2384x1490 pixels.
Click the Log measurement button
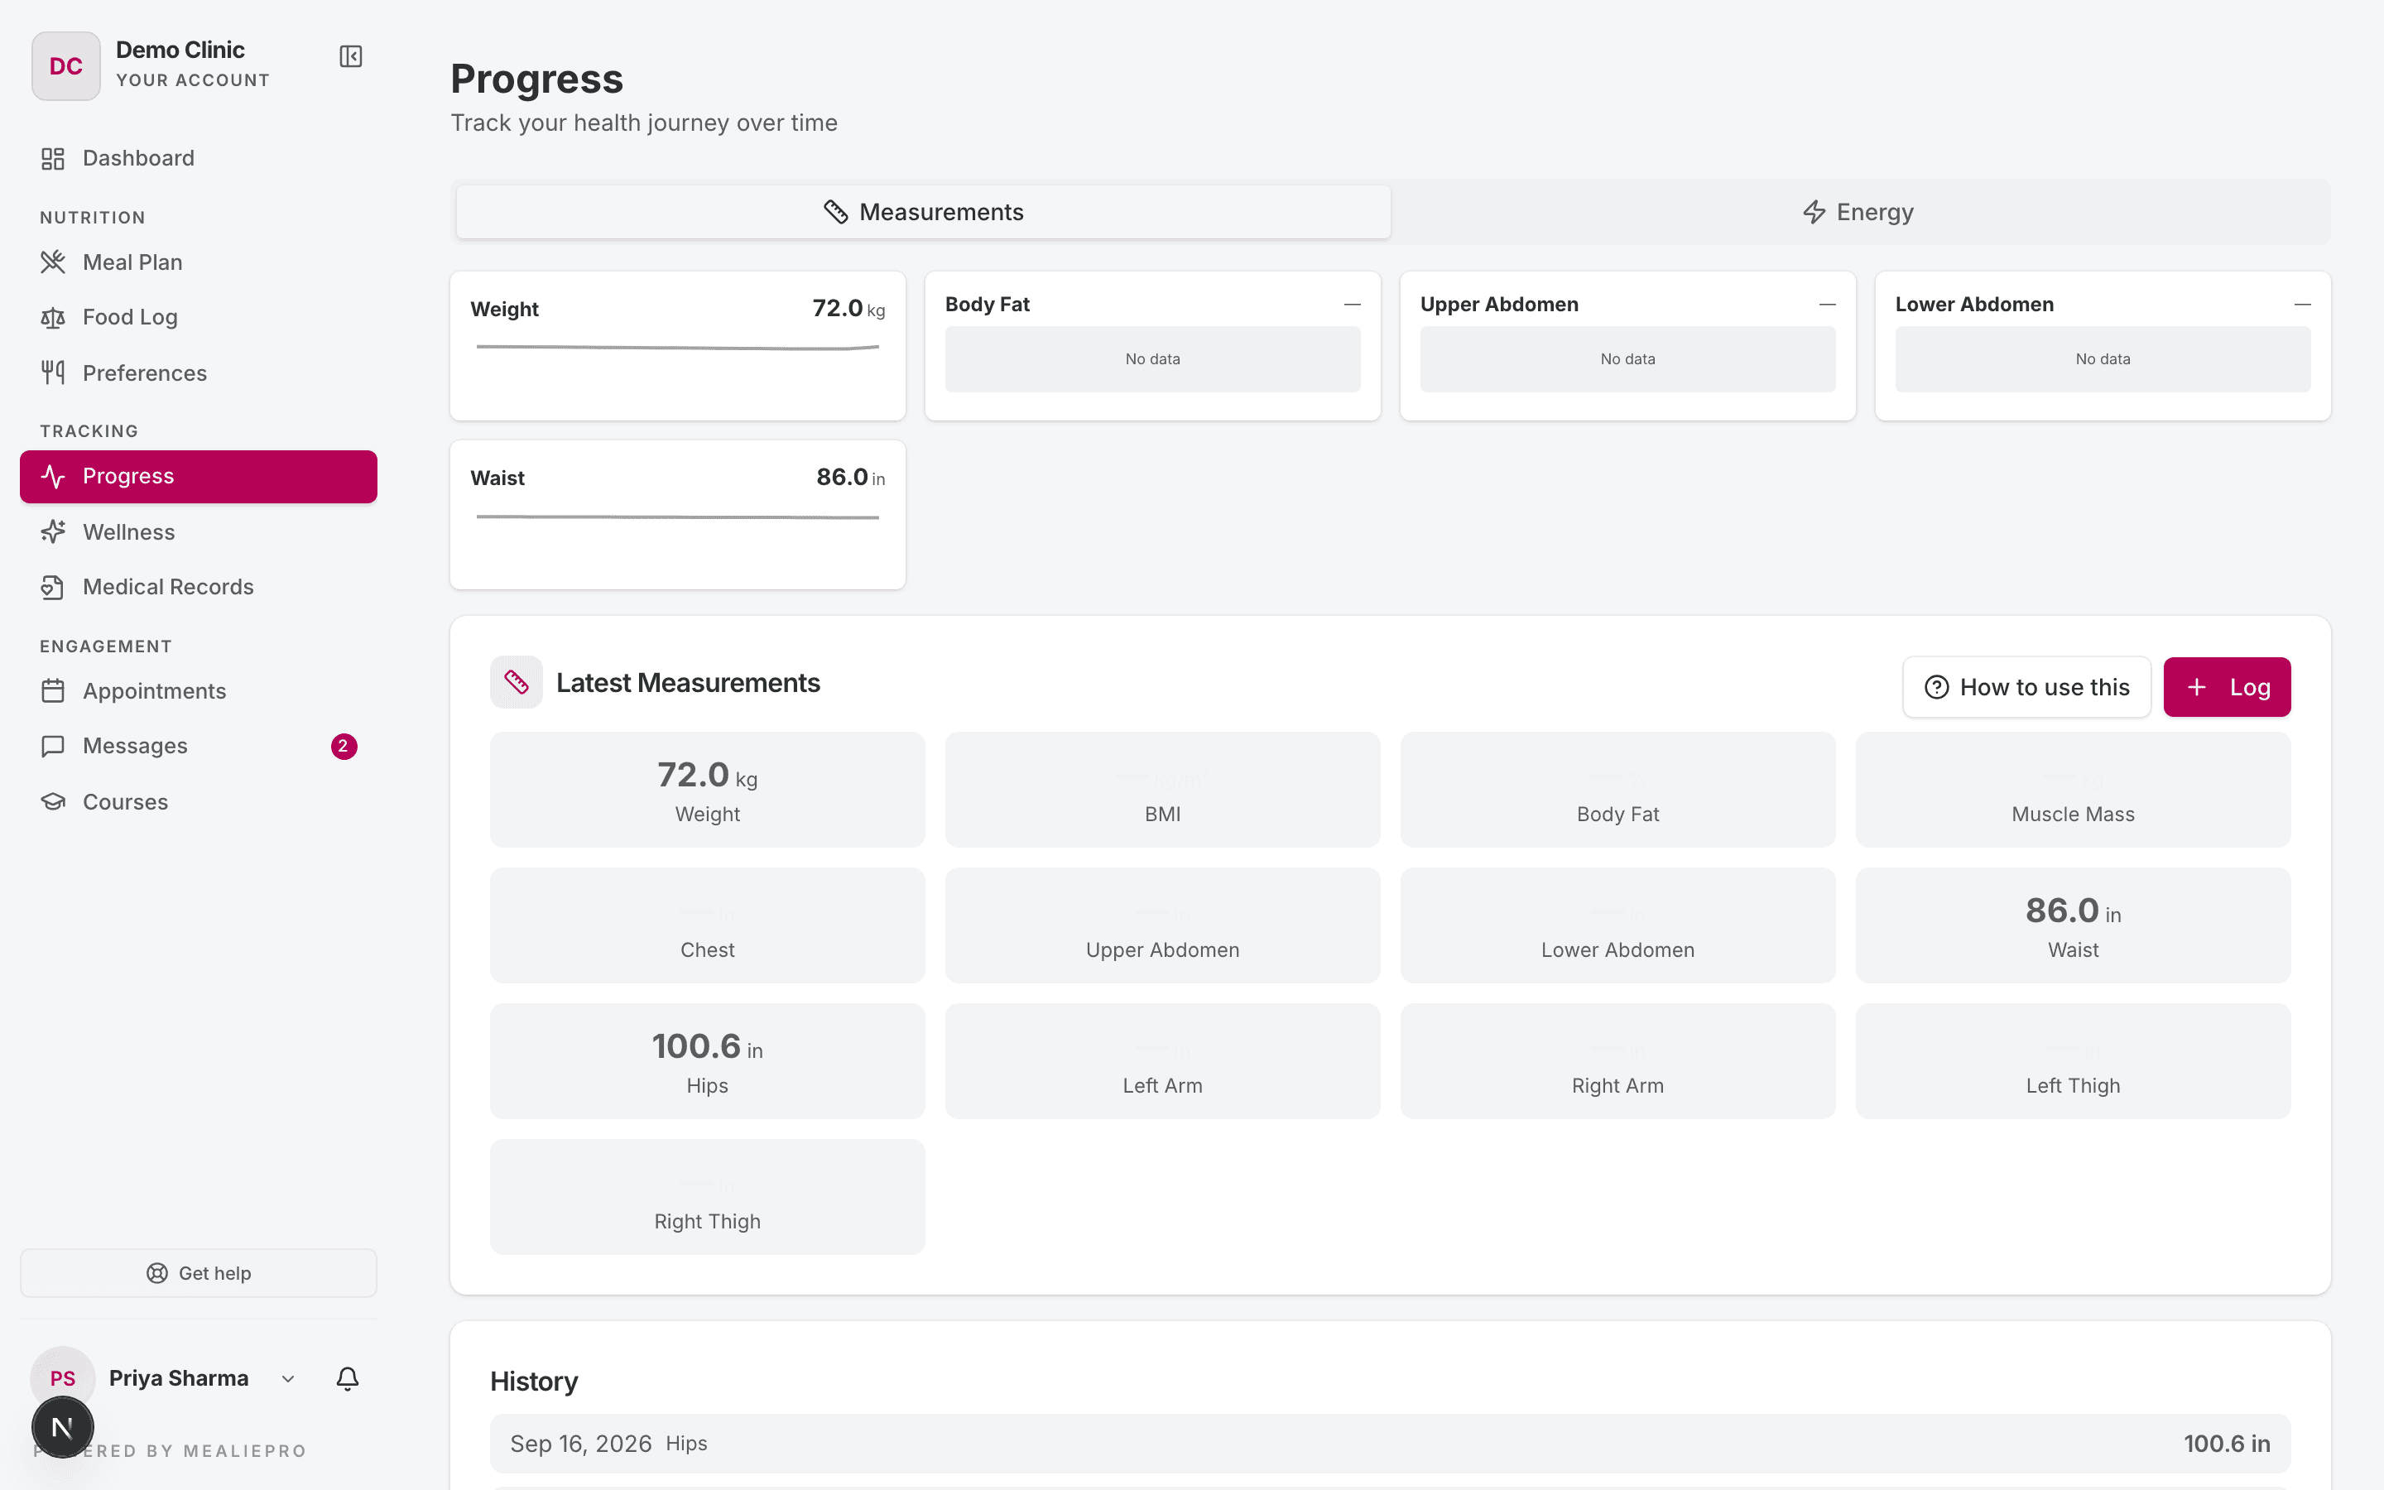[2227, 687]
